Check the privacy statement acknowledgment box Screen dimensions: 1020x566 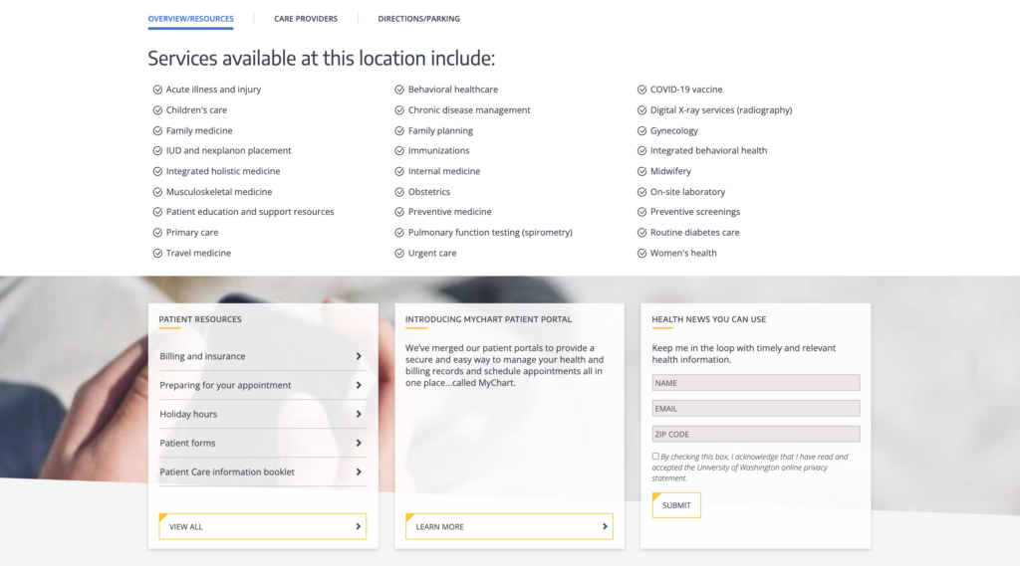(x=655, y=457)
